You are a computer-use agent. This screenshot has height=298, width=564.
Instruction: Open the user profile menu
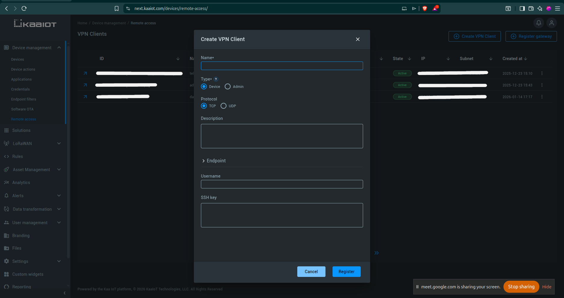click(x=552, y=23)
